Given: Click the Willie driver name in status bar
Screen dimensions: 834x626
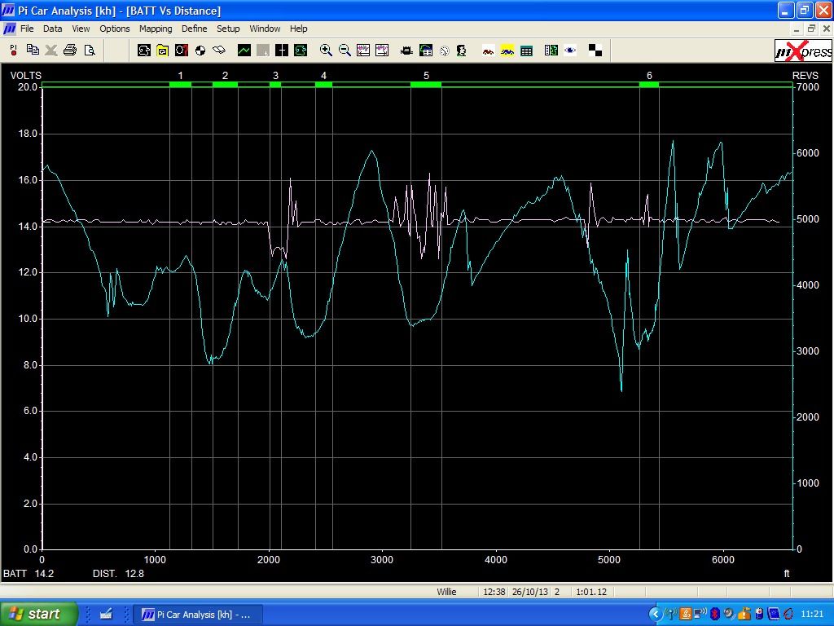Looking at the screenshot, I should (x=447, y=592).
